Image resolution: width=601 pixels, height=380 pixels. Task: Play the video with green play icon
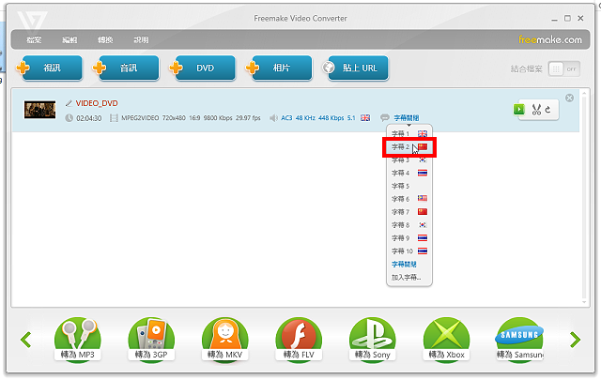click(x=518, y=110)
